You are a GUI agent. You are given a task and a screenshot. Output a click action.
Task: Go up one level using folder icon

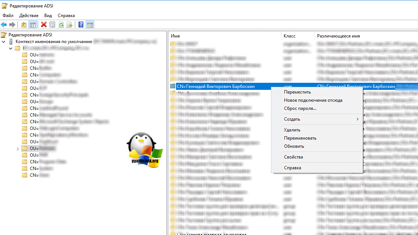(x=24, y=25)
